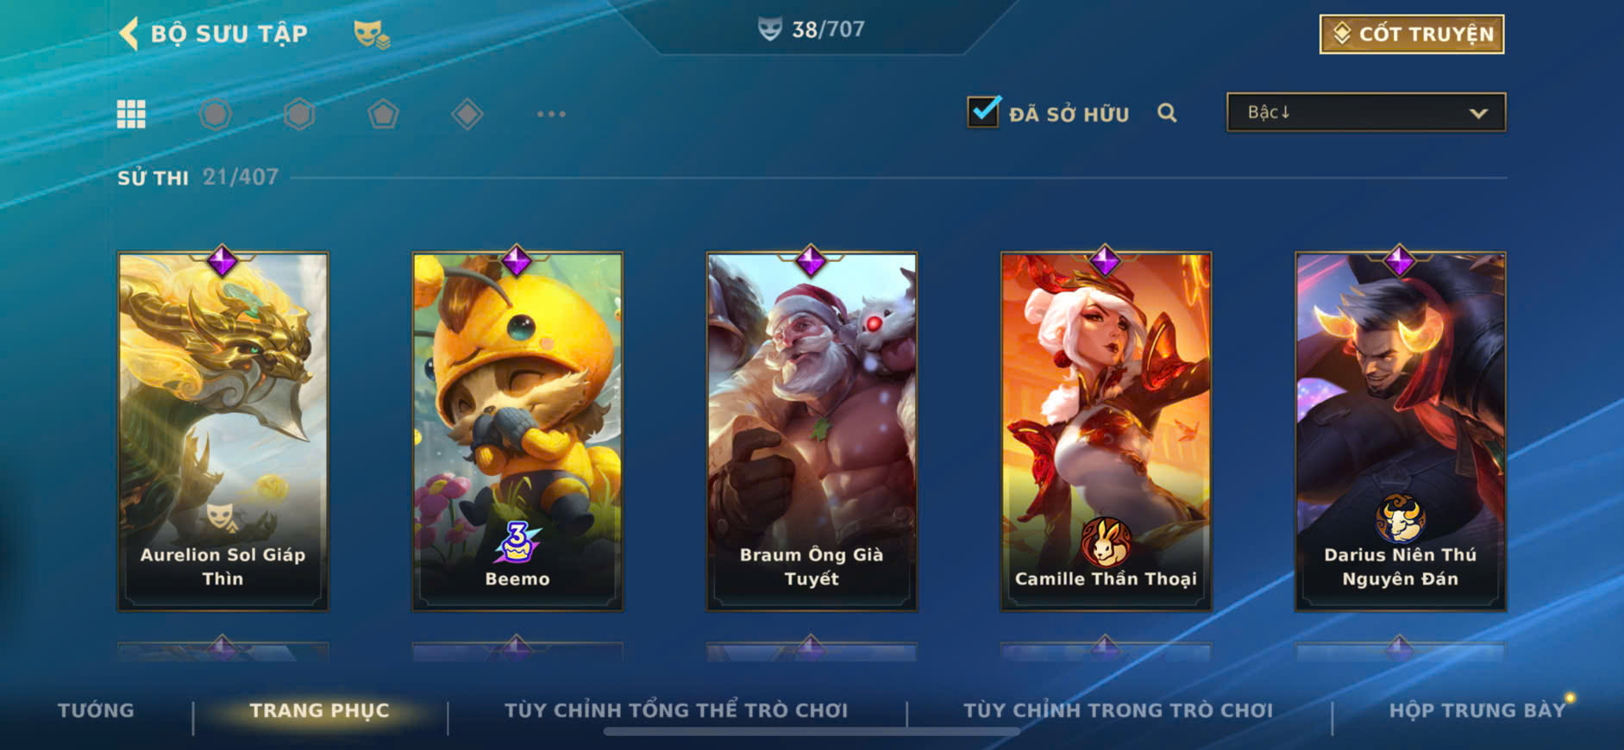Uncheck the Đã Sở Hữu checkbox
The image size is (1624, 750).
[x=983, y=112]
